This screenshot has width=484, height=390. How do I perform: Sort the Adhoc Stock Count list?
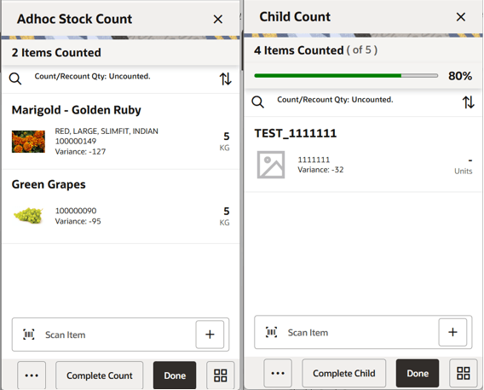point(225,79)
